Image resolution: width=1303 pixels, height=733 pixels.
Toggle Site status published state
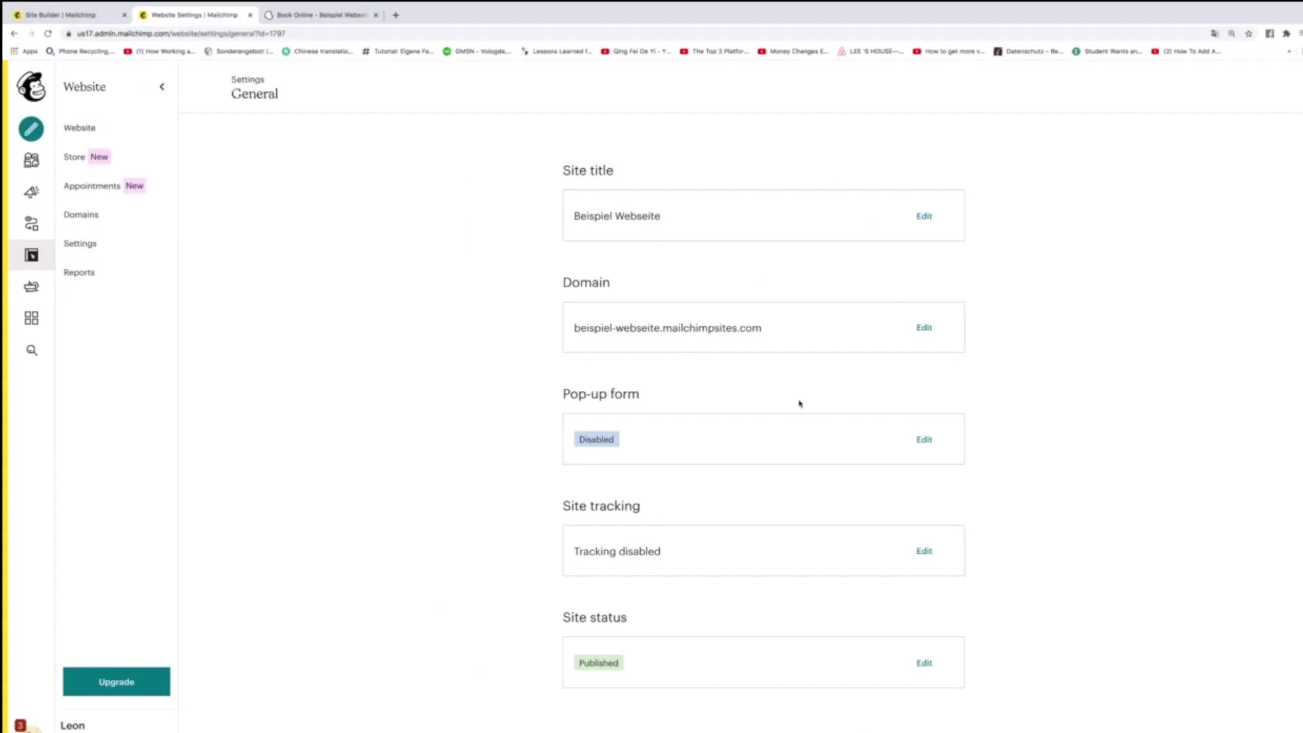click(924, 662)
